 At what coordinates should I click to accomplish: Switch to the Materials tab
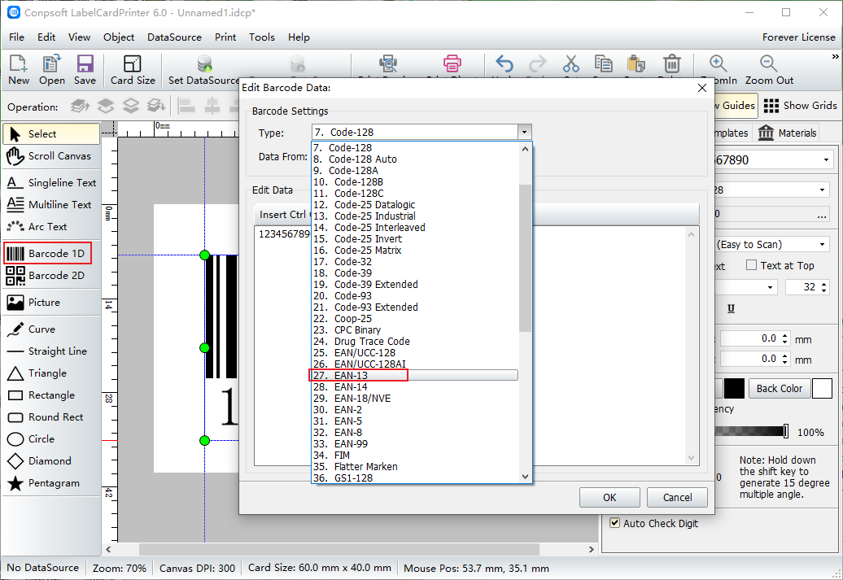pos(788,133)
